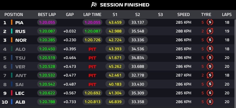Click the red team color bar for LEC
The width and height of the screenshot is (236, 108).
[11, 93]
